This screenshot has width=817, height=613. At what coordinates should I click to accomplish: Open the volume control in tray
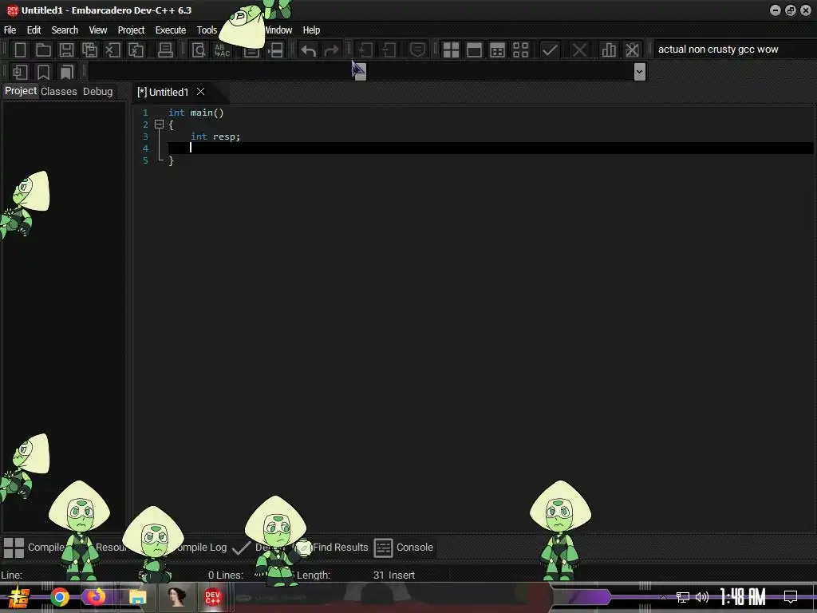click(702, 597)
